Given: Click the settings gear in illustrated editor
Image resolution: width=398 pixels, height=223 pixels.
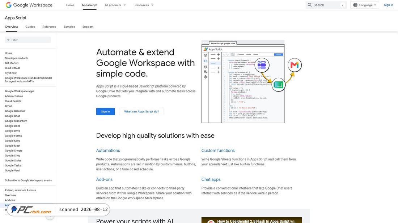Looking at the screenshot, I should point(206,77).
